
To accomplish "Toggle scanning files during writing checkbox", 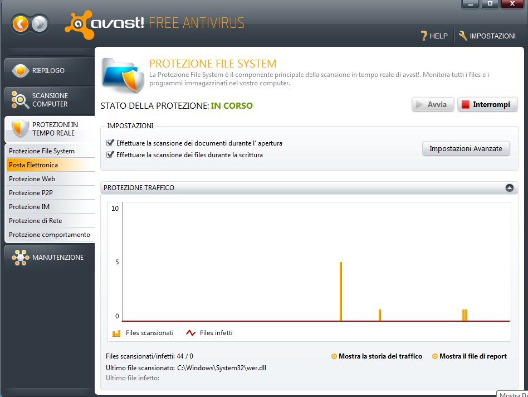I will (110, 154).
